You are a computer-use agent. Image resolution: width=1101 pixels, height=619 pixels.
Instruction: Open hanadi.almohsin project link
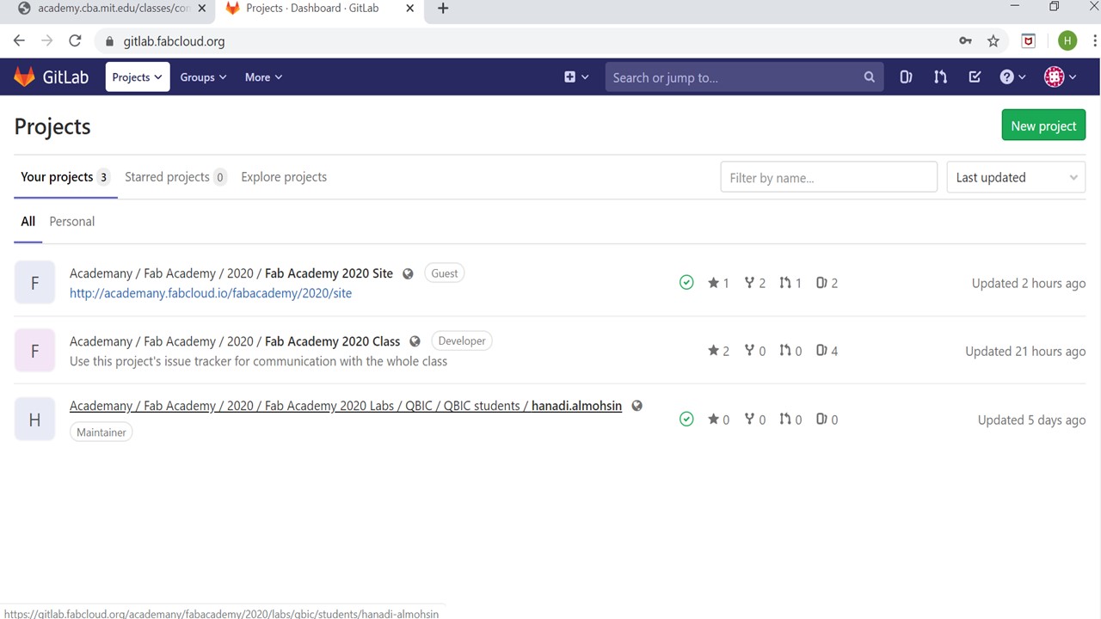[346, 406]
